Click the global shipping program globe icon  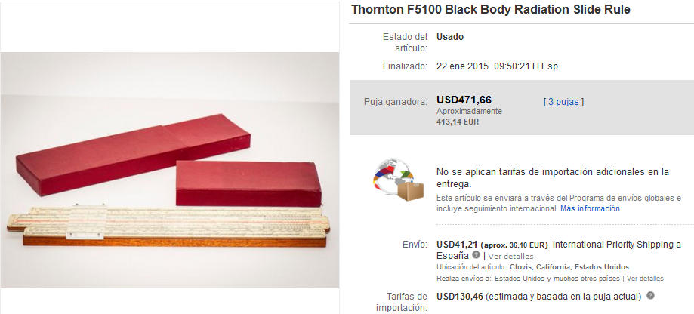[398, 180]
